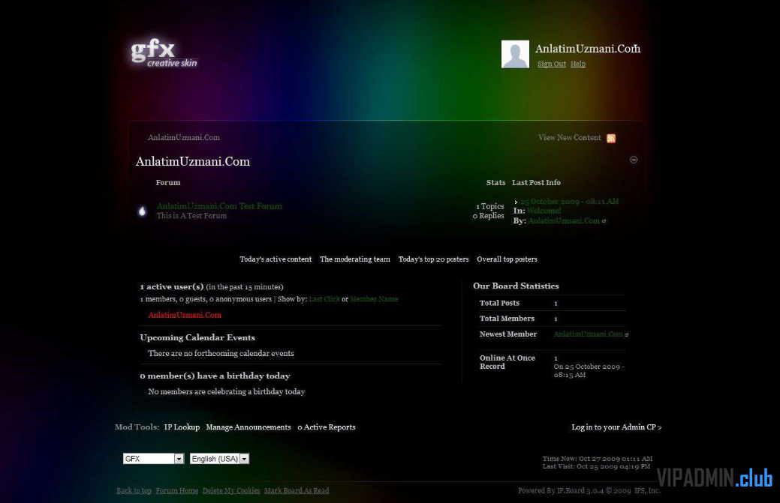View 0 Active Reports

click(x=327, y=427)
